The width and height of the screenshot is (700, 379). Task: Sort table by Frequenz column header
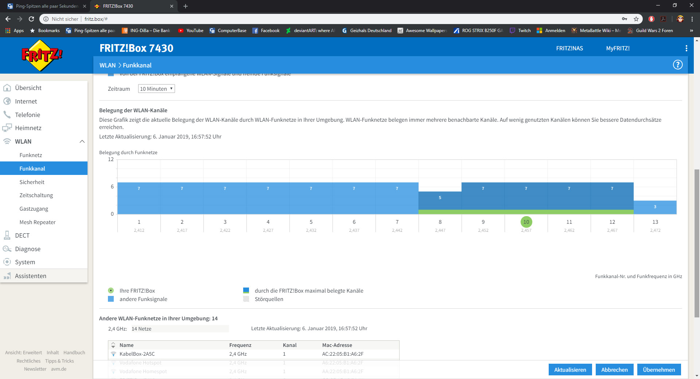coord(240,345)
